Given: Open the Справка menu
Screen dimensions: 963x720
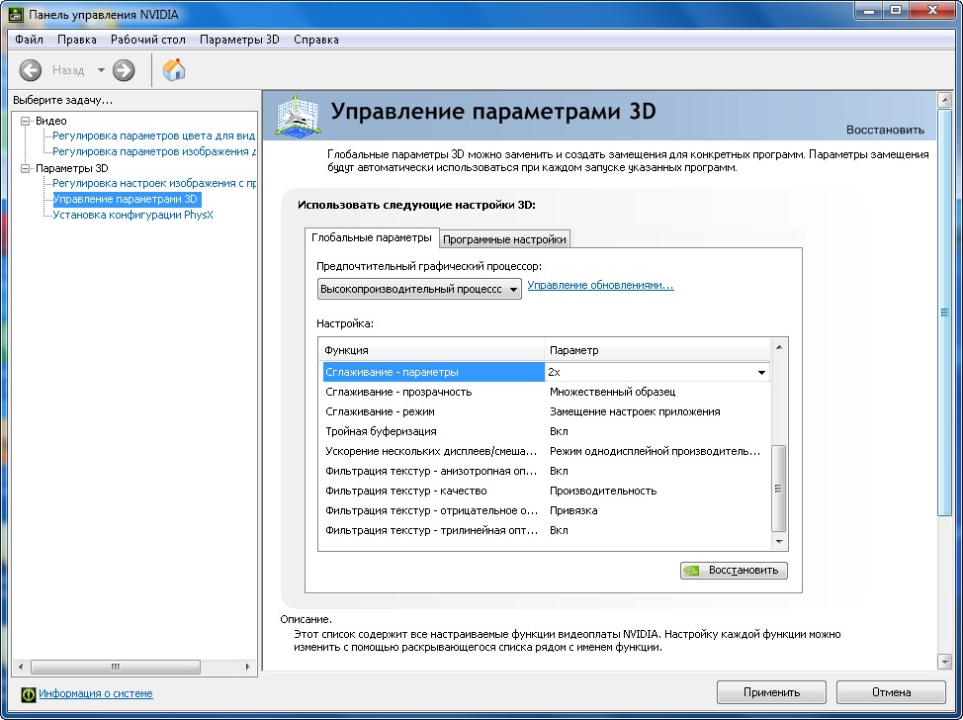Looking at the screenshot, I should (x=316, y=40).
